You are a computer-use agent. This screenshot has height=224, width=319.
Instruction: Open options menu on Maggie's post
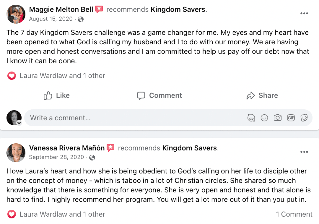pyautogui.click(x=304, y=13)
